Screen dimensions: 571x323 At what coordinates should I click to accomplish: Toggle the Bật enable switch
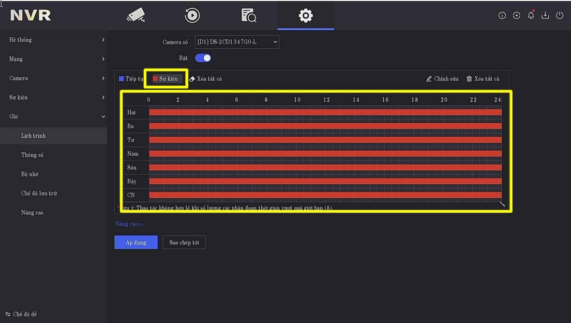[203, 58]
